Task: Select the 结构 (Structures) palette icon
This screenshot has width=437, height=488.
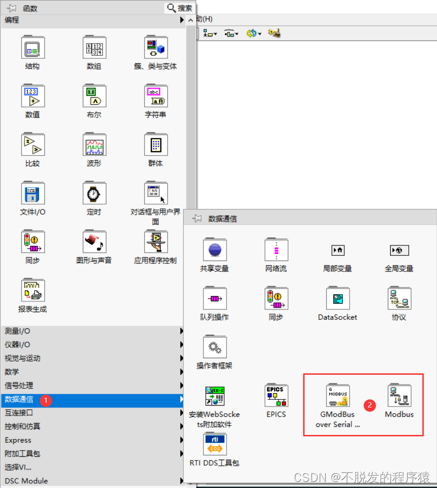Action: point(32,47)
